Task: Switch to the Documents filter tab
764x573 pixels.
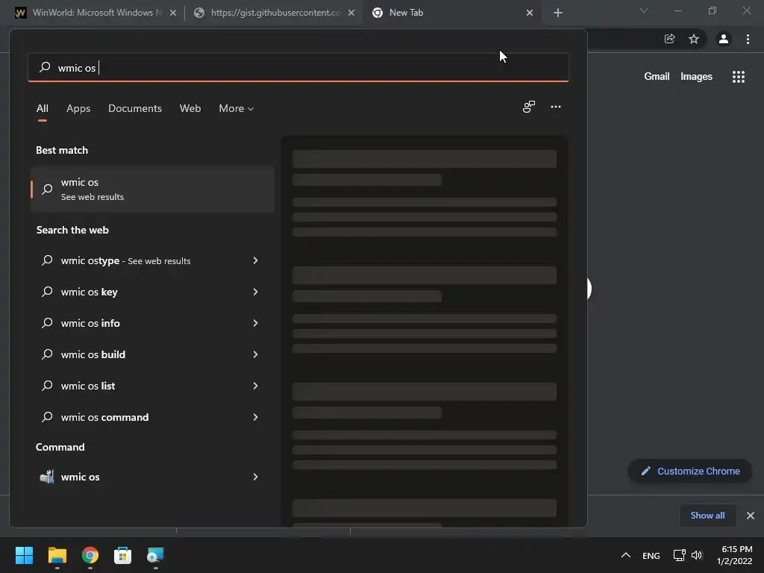Action: click(135, 108)
